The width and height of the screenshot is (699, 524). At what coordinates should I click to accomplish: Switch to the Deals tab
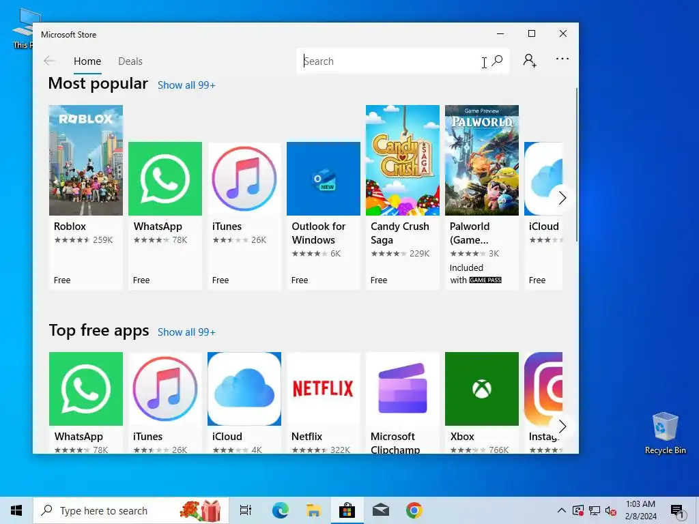pos(130,61)
